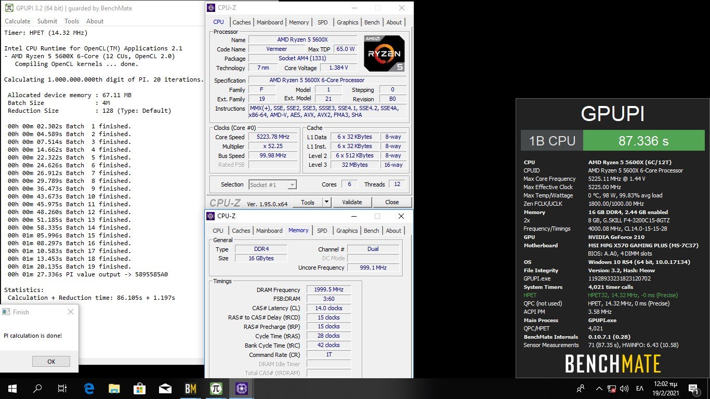This screenshot has height=399, width=710.
Task: Switch to CPU-Z taskbar icon
Action: click(242, 389)
